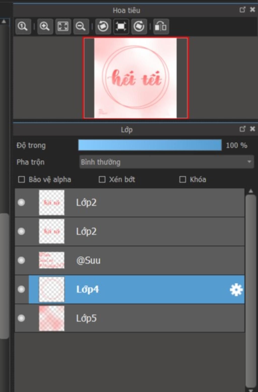The width and height of the screenshot is (258, 392).
Task: Click the fit to window icon
Action: tap(63, 26)
